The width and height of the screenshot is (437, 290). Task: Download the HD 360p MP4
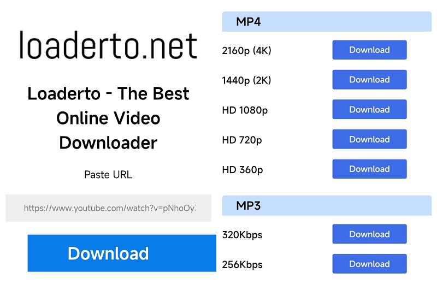(x=369, y=169)
